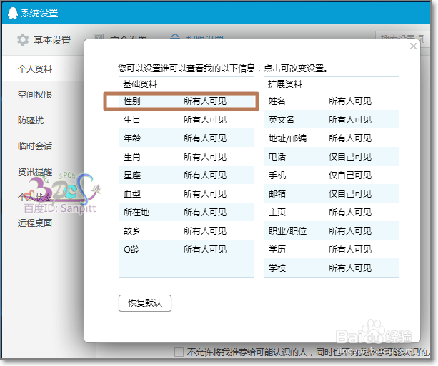438x366 pixels.
Task: Change visibility setting for 年龄
Action: tap(205, 138)
